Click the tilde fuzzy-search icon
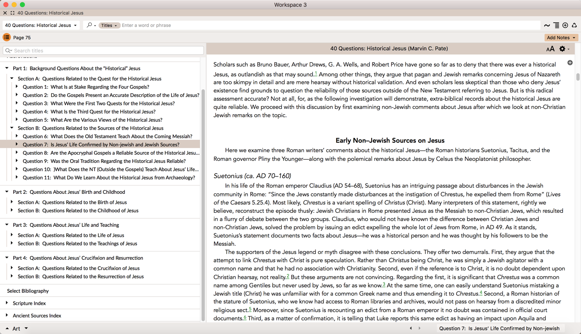Screen dimensions: 581x334 547,26
